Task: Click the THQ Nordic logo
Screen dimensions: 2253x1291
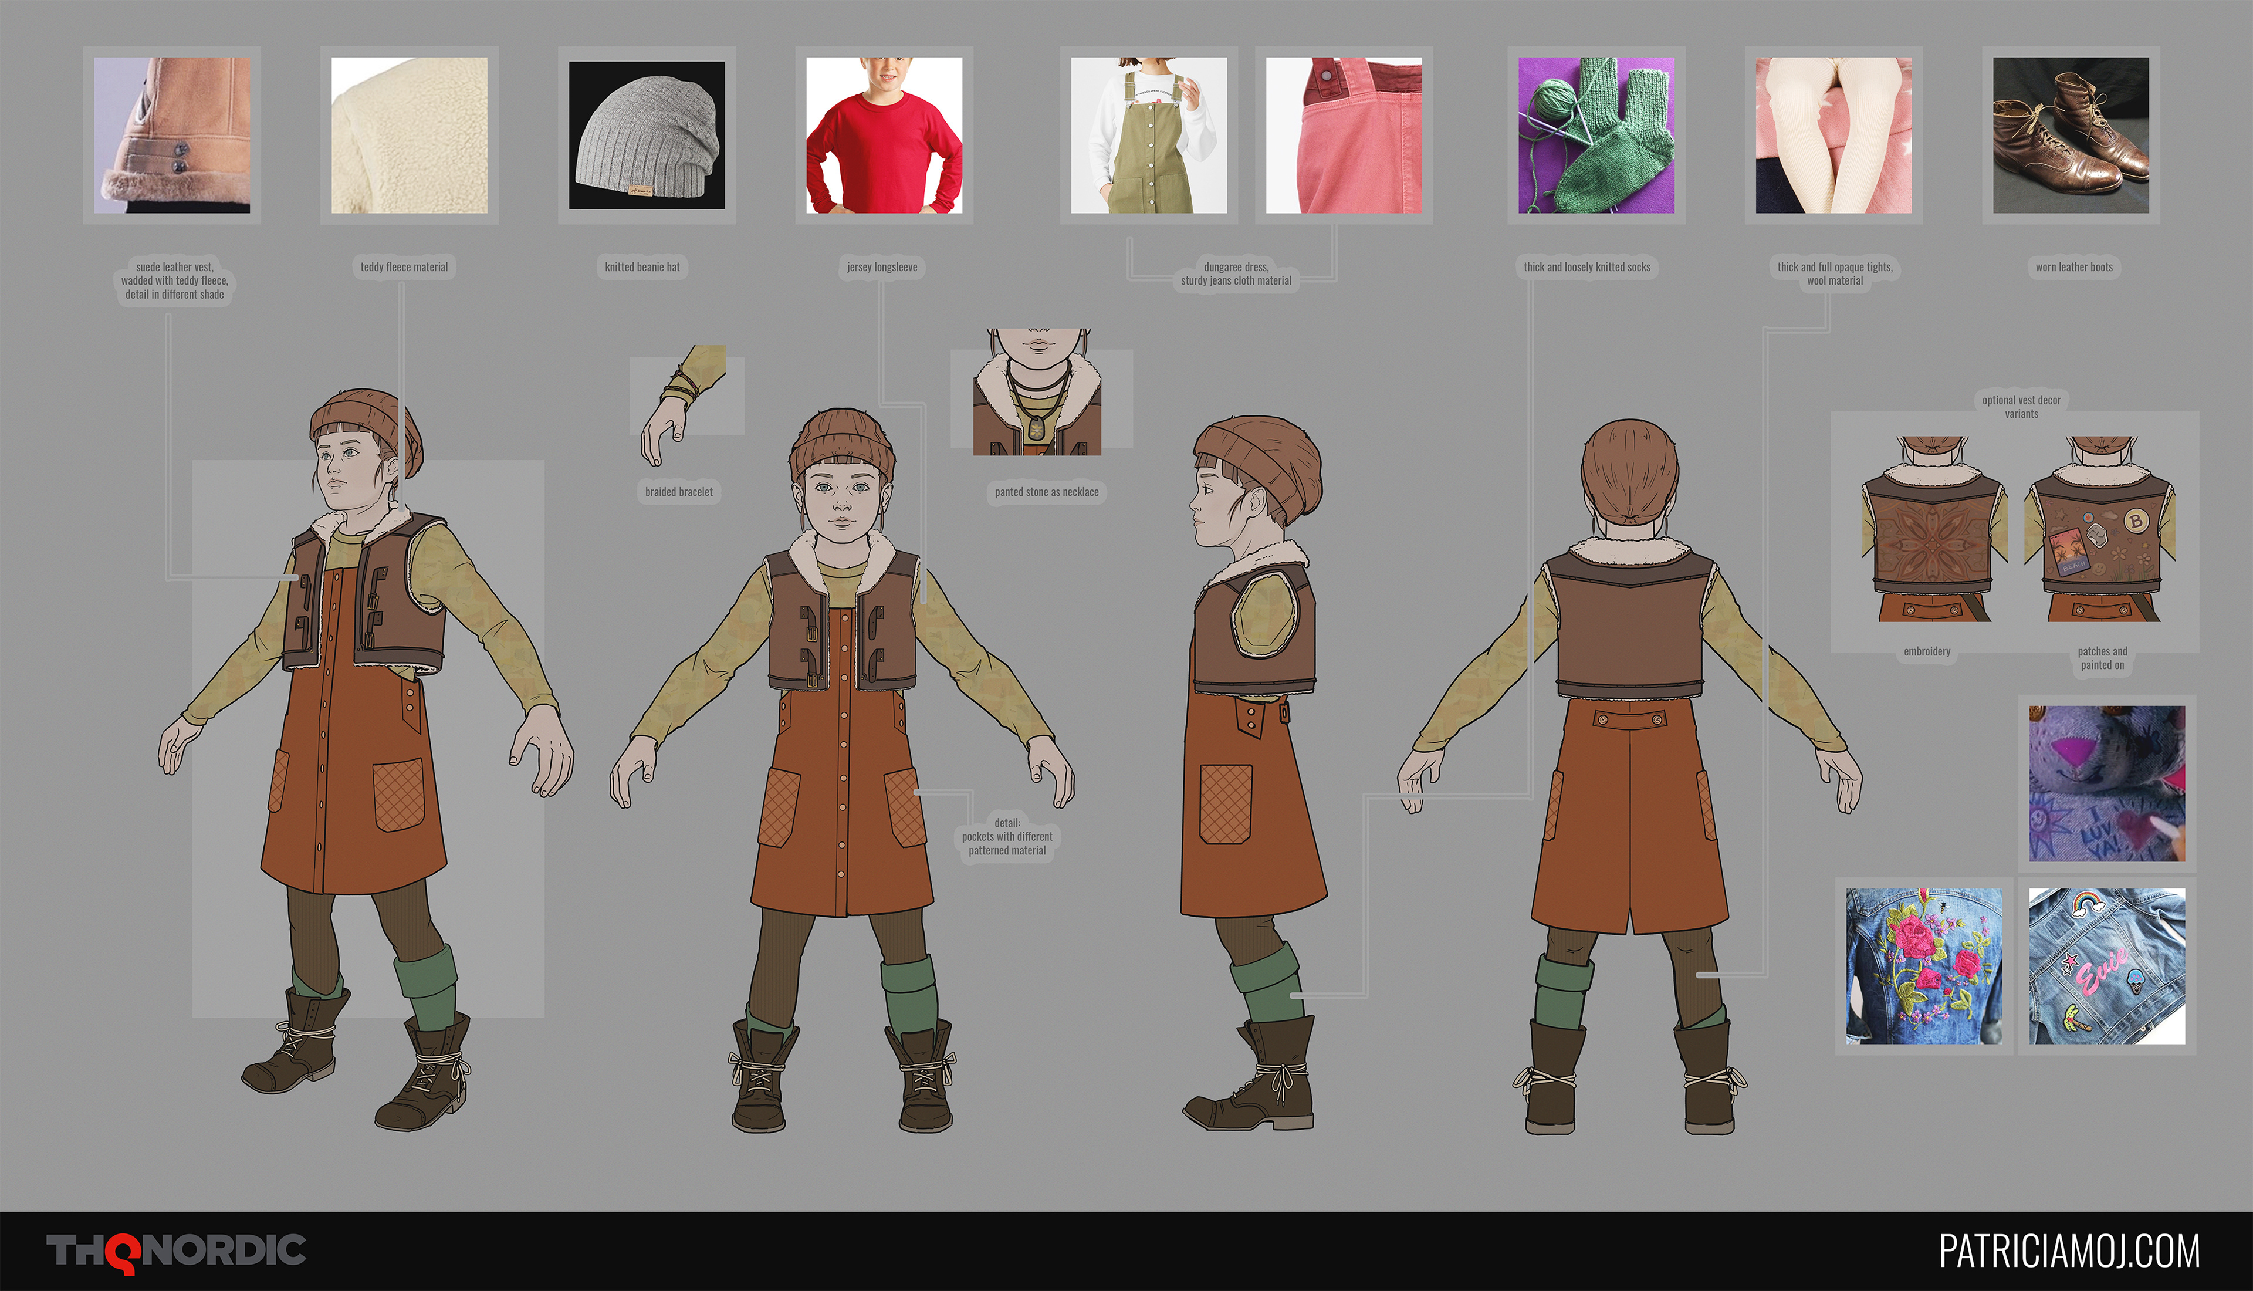Action: click(x=177, y=1251)
